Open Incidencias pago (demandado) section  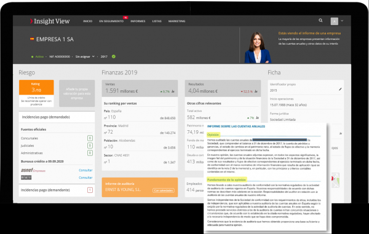pos(57,117)
